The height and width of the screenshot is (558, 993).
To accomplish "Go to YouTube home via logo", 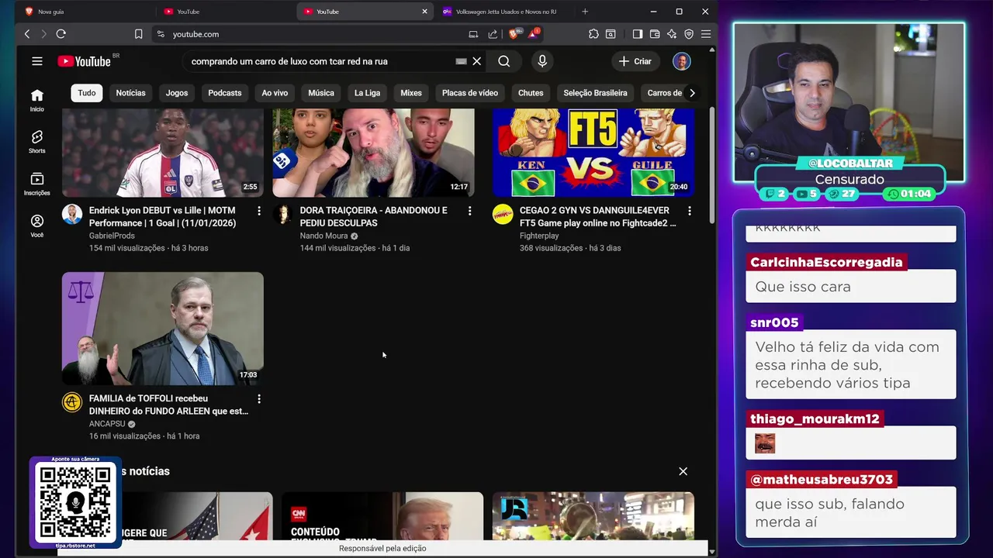I will 85,61.
